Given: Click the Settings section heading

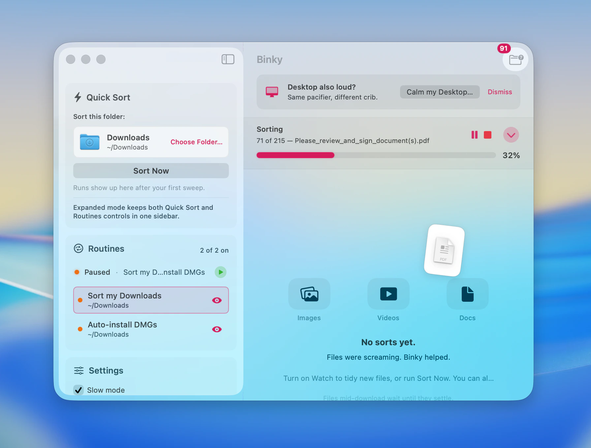Looking at the screenshot, I should pyautogui.click(x=106, y=371).
